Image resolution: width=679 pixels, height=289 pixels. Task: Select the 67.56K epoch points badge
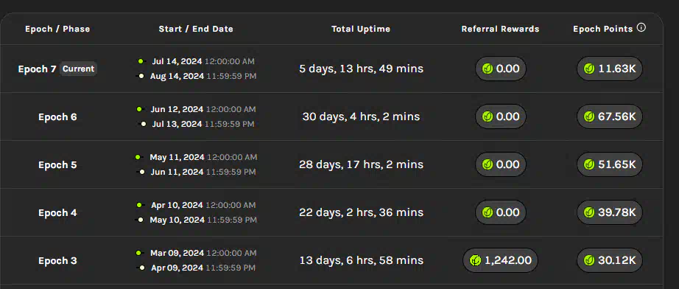610,116
